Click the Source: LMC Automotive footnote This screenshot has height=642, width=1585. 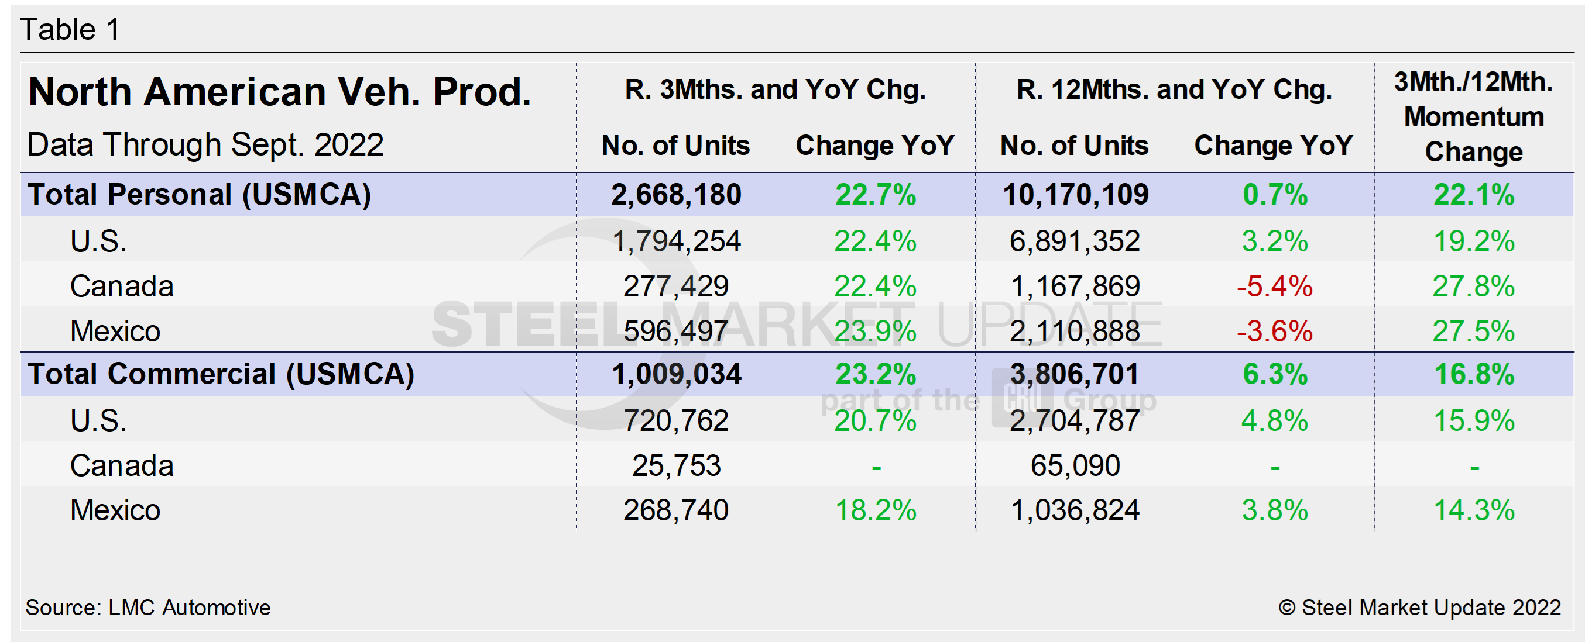[x=147, y=608]
